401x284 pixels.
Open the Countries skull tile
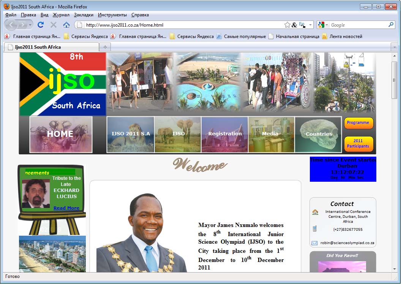click(x=318, y=135)
